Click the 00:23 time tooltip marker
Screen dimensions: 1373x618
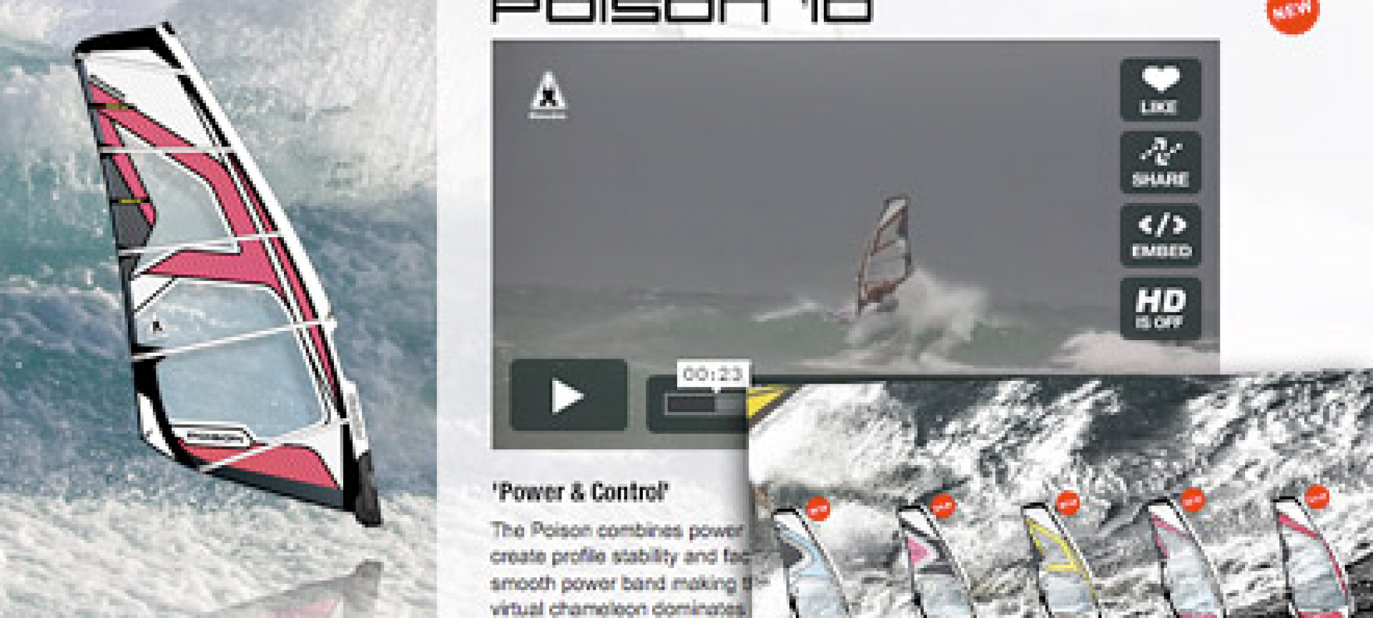point(712,374)
